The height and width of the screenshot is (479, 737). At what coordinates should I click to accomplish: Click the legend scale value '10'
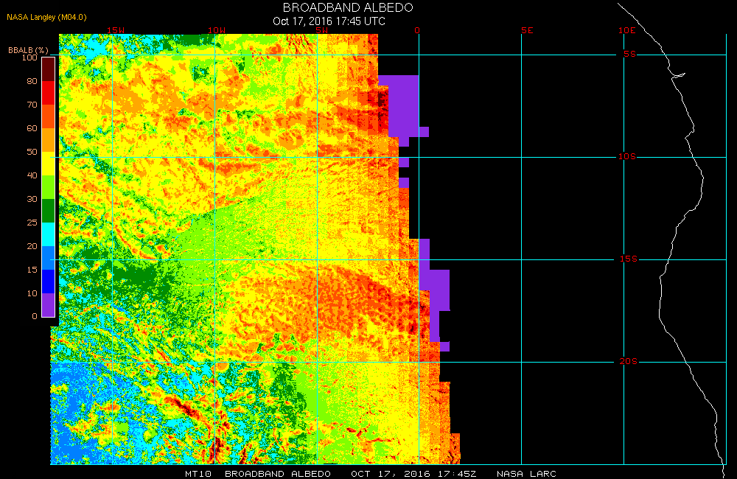32,293
